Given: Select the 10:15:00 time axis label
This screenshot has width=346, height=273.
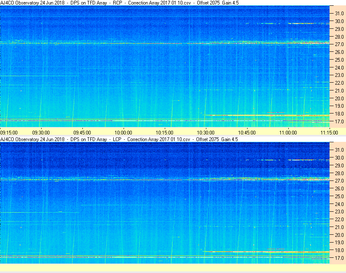Looking at the screenshot, I should pyautogui.click(x=165, y=133).
